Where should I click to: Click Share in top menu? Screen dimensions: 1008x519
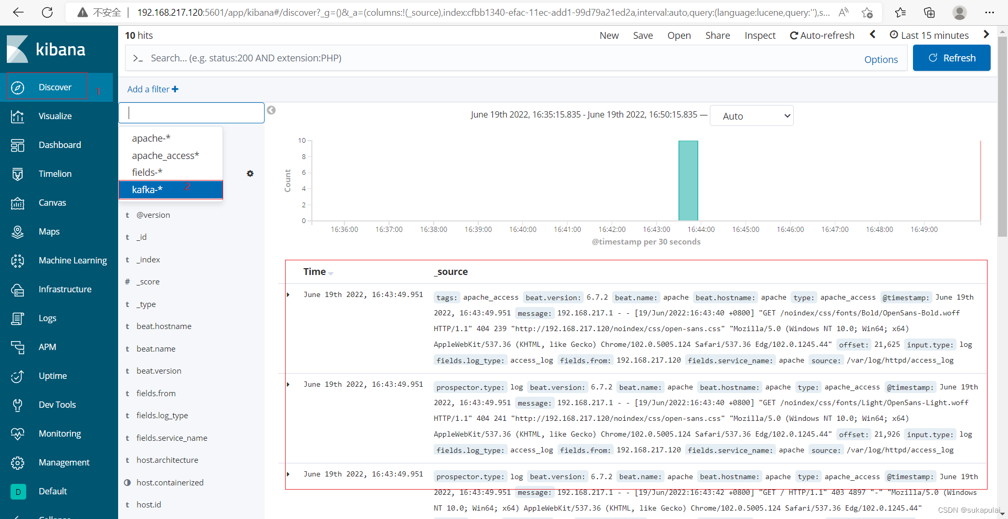coord(718,35)
